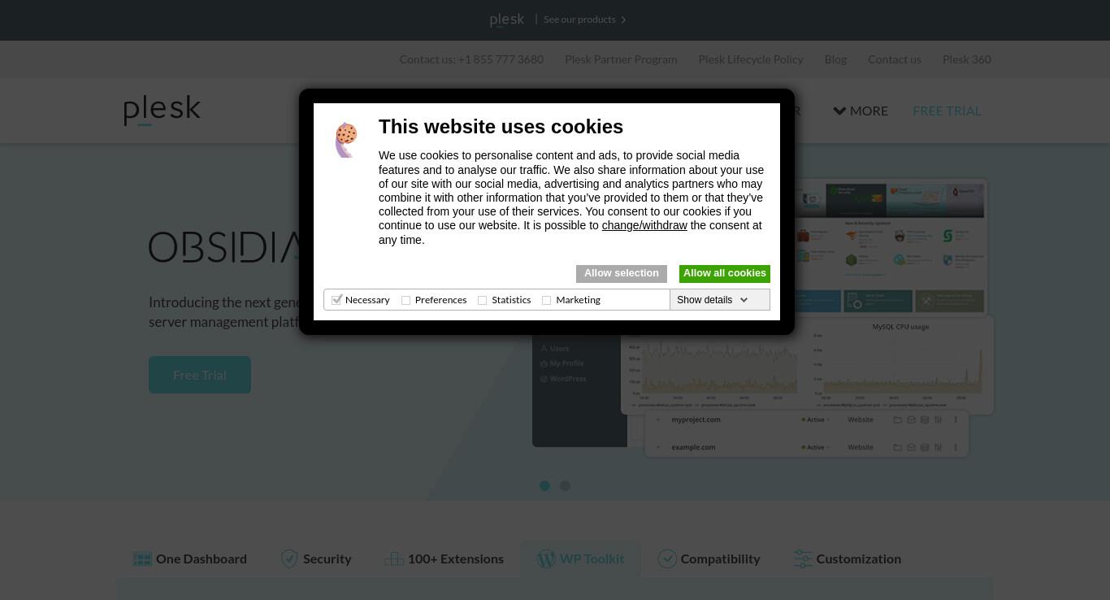Image resolution: width=1110 pixels, height=600 pixels.
Task: Open Plesk Partner Program link
Action: coord(621,59)
